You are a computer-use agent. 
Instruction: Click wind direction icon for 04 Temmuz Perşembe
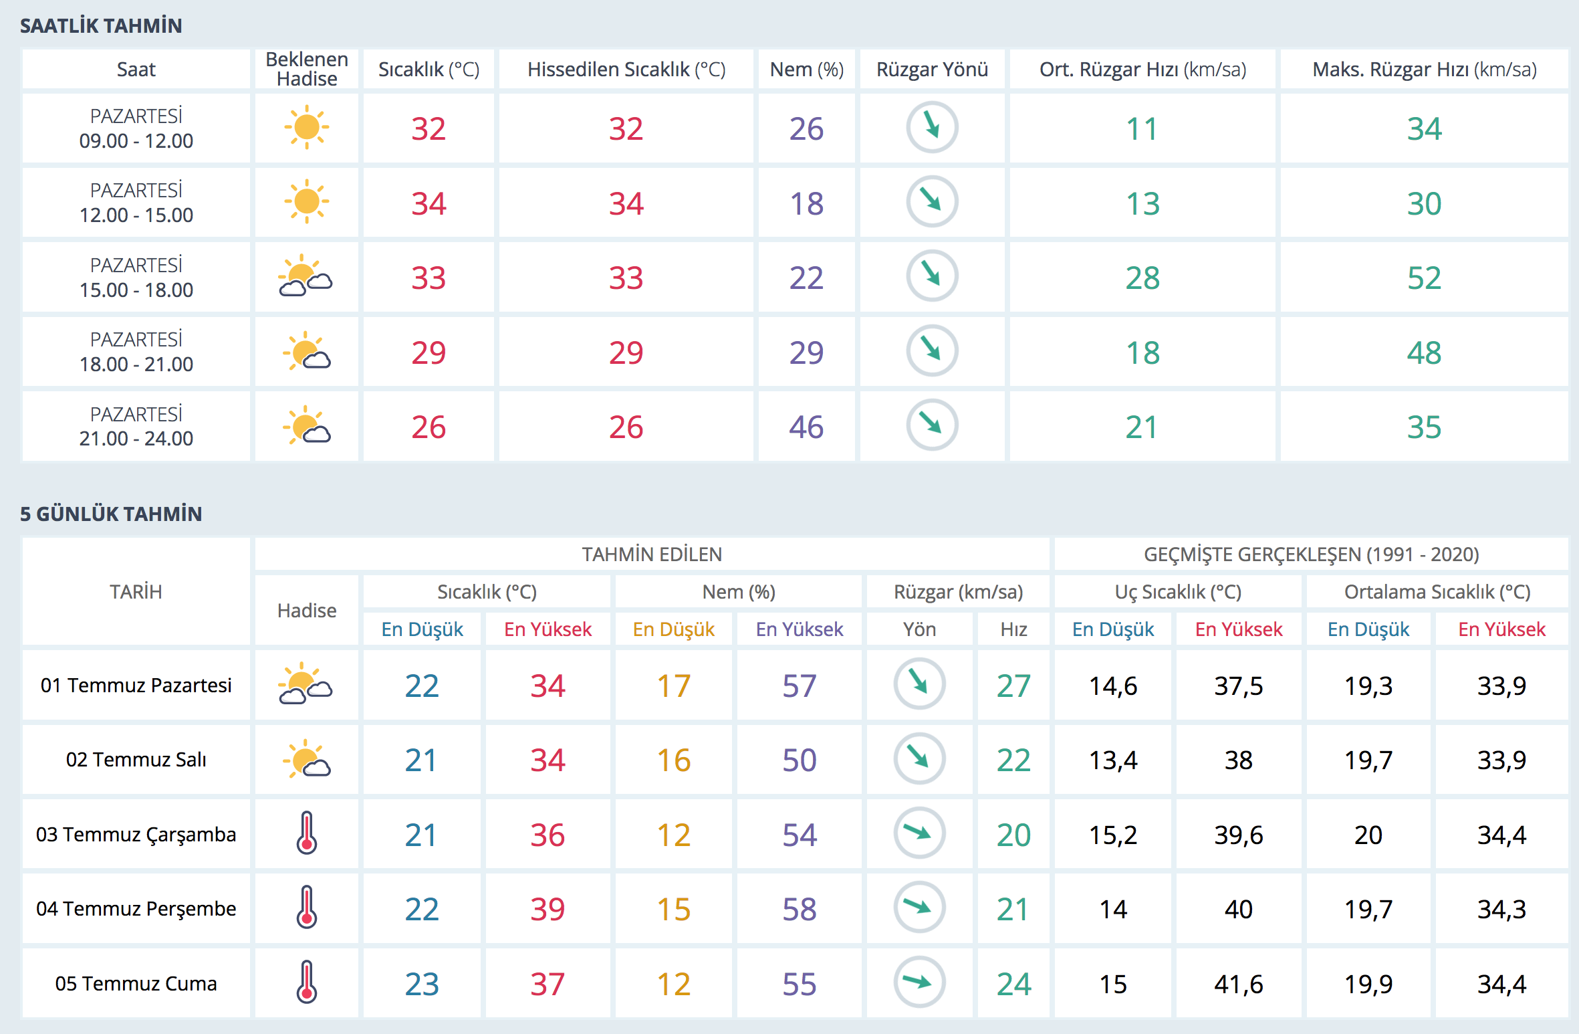point(919,908)
